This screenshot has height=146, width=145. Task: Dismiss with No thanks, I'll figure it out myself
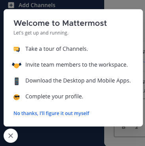[52, 113]
